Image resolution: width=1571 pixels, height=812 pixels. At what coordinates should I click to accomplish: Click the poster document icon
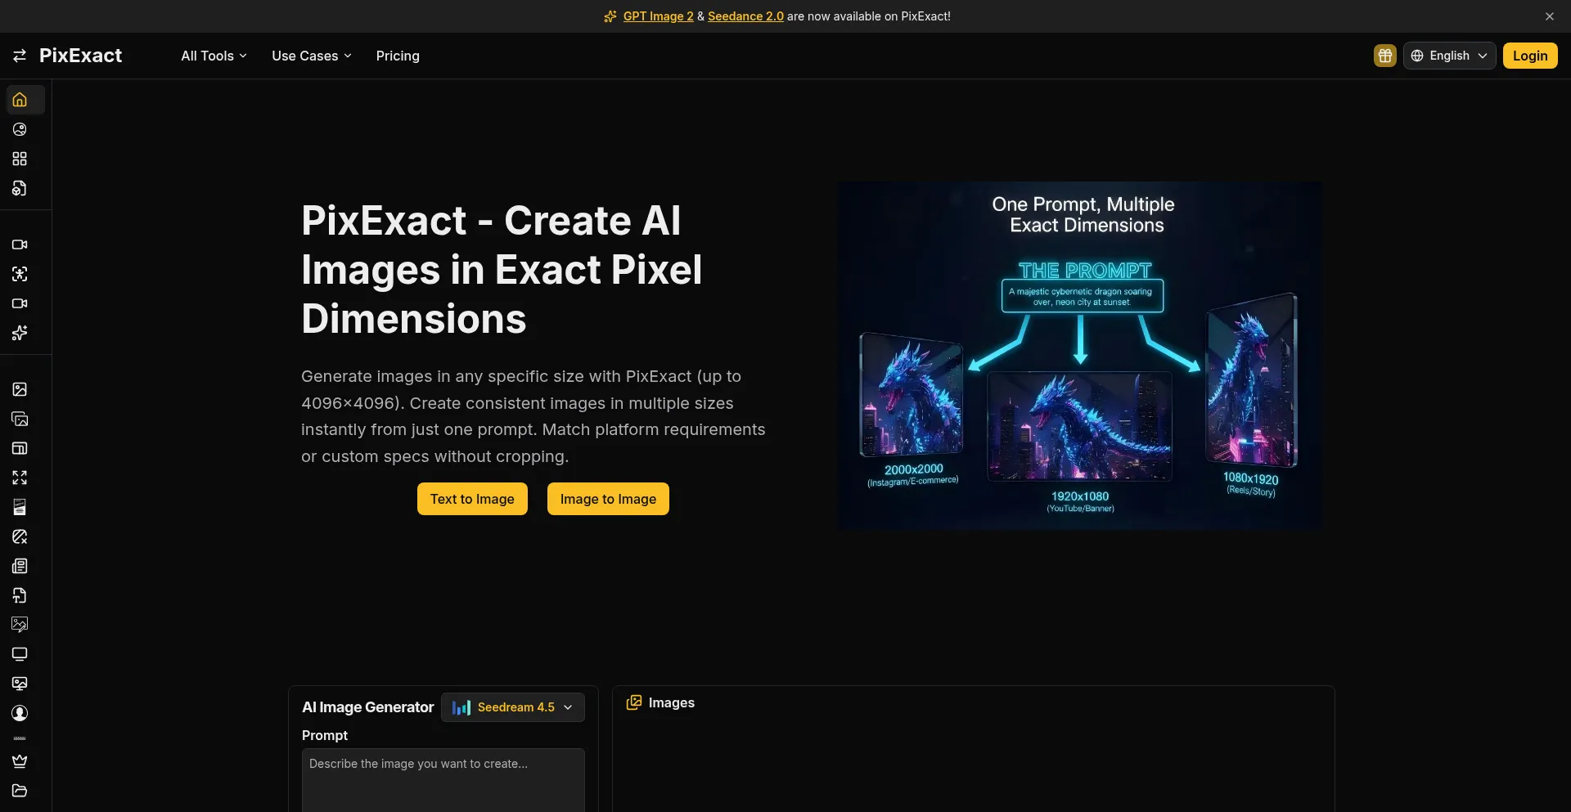20,507
